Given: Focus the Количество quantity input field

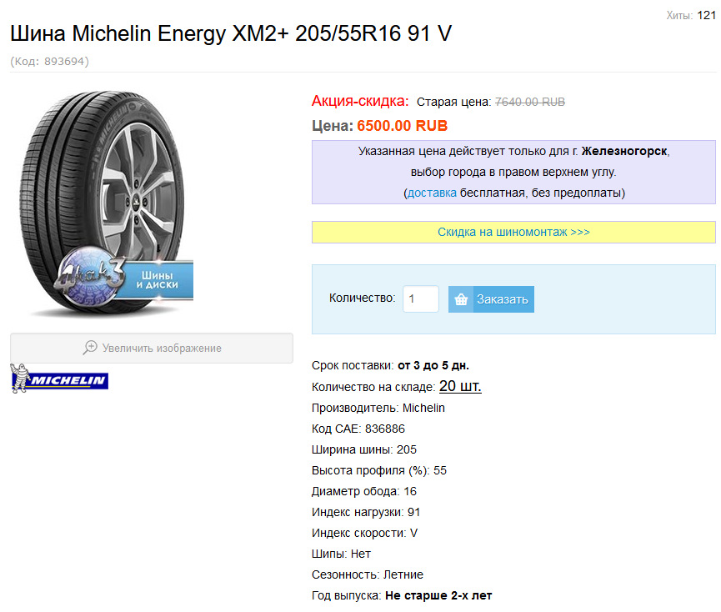Looking at the screenshot, I should 421,298.
